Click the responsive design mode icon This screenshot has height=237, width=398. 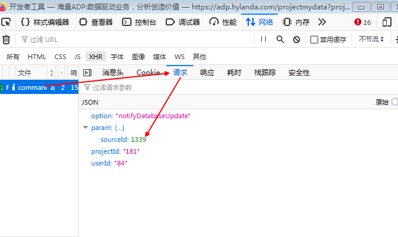[387, 22]
